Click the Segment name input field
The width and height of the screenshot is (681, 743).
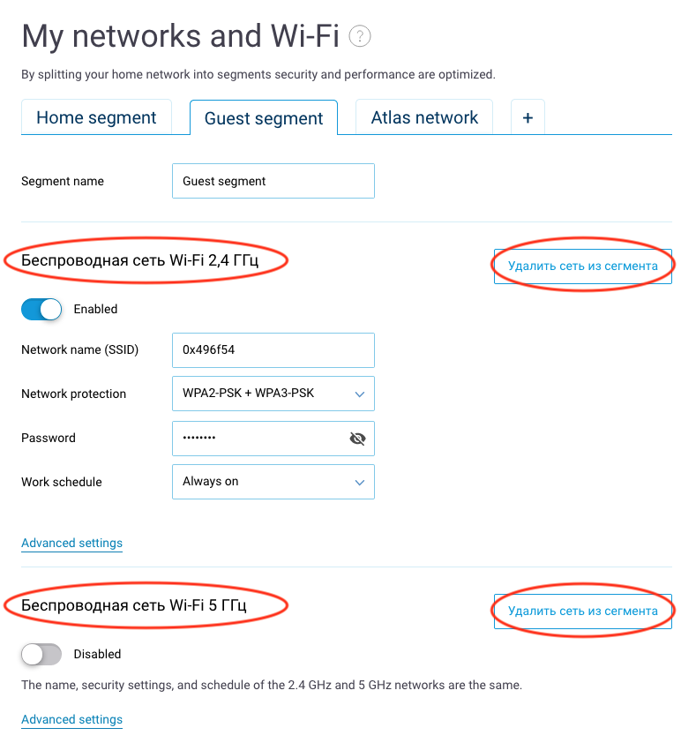(x=273, y=181)
